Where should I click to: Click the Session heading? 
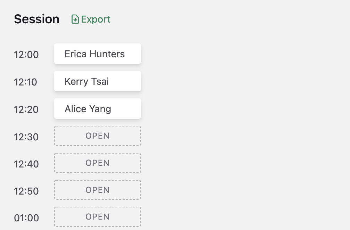coord(36,19)
